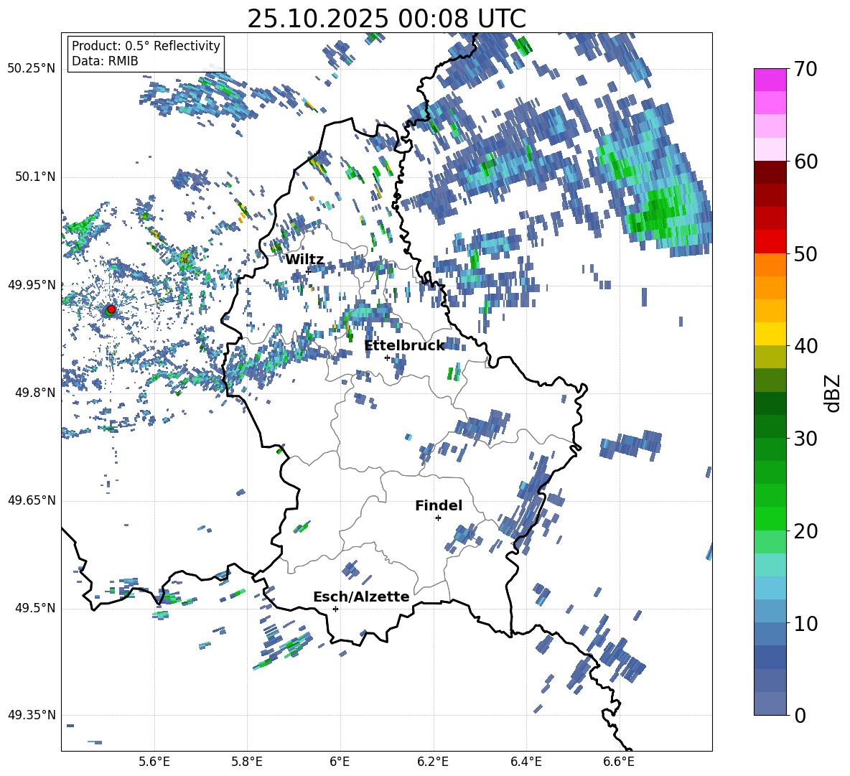Click the colorbar 60 tick label
Screen dimensions: 850x776
click(805, 162)
